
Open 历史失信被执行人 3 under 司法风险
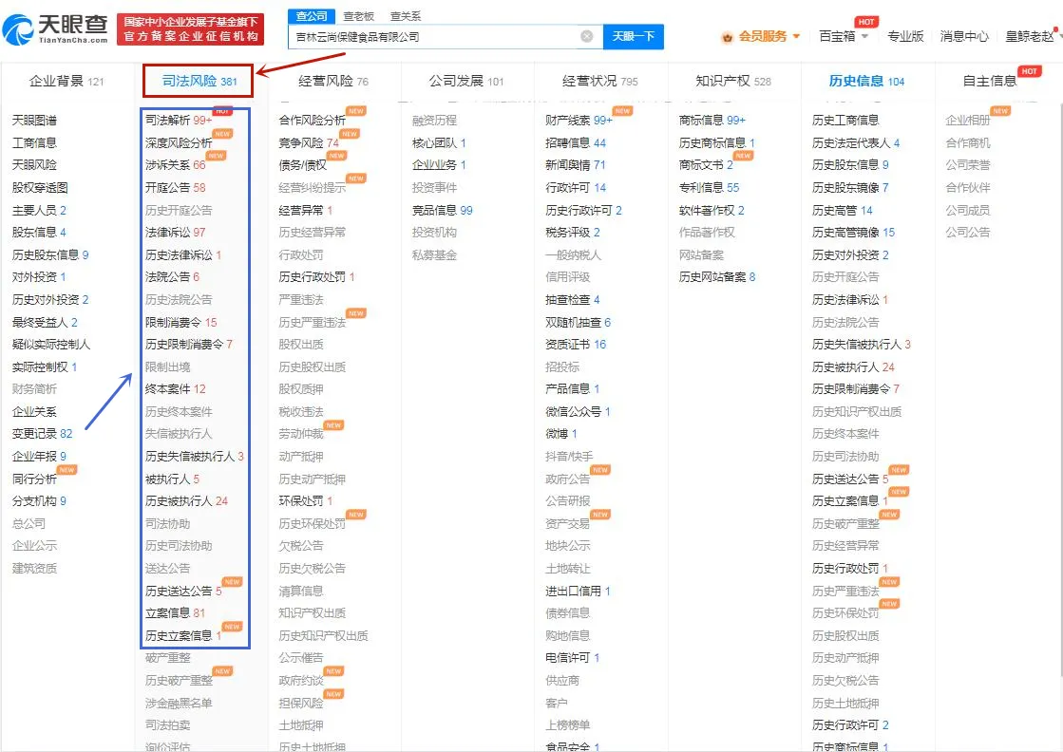coord(195,457)
